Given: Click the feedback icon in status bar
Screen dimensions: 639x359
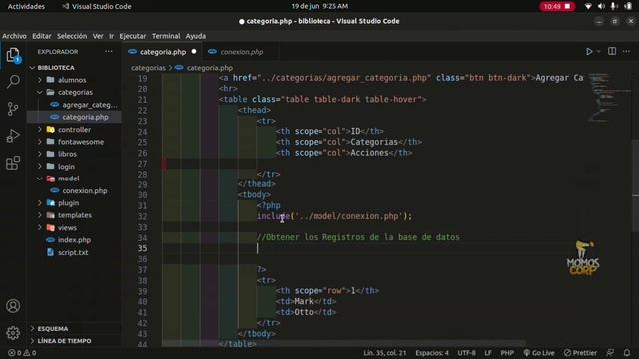Looking at the screenshot, I should (x=610, y=352).
